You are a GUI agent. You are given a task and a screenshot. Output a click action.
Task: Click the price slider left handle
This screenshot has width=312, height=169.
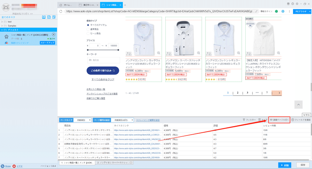coord(88,50)
